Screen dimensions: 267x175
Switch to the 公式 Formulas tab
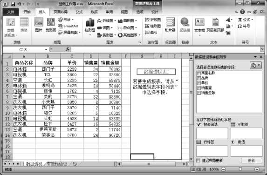point(79,12)
